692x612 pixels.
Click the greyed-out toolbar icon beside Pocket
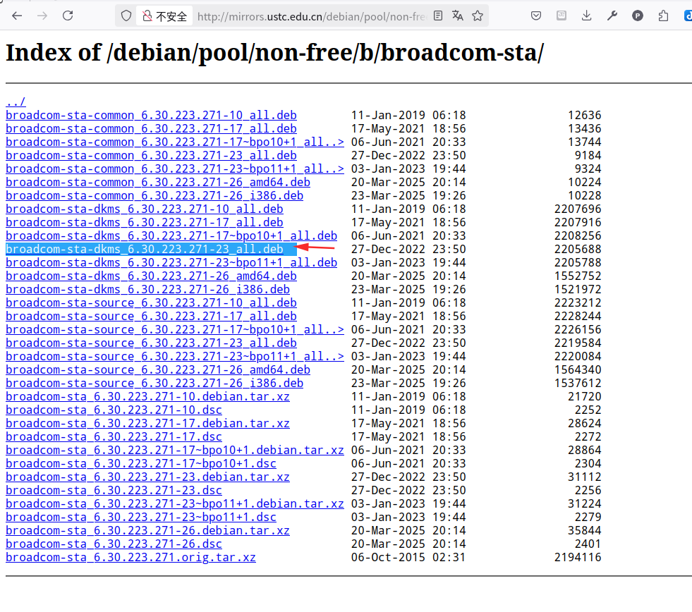[562, 16]
